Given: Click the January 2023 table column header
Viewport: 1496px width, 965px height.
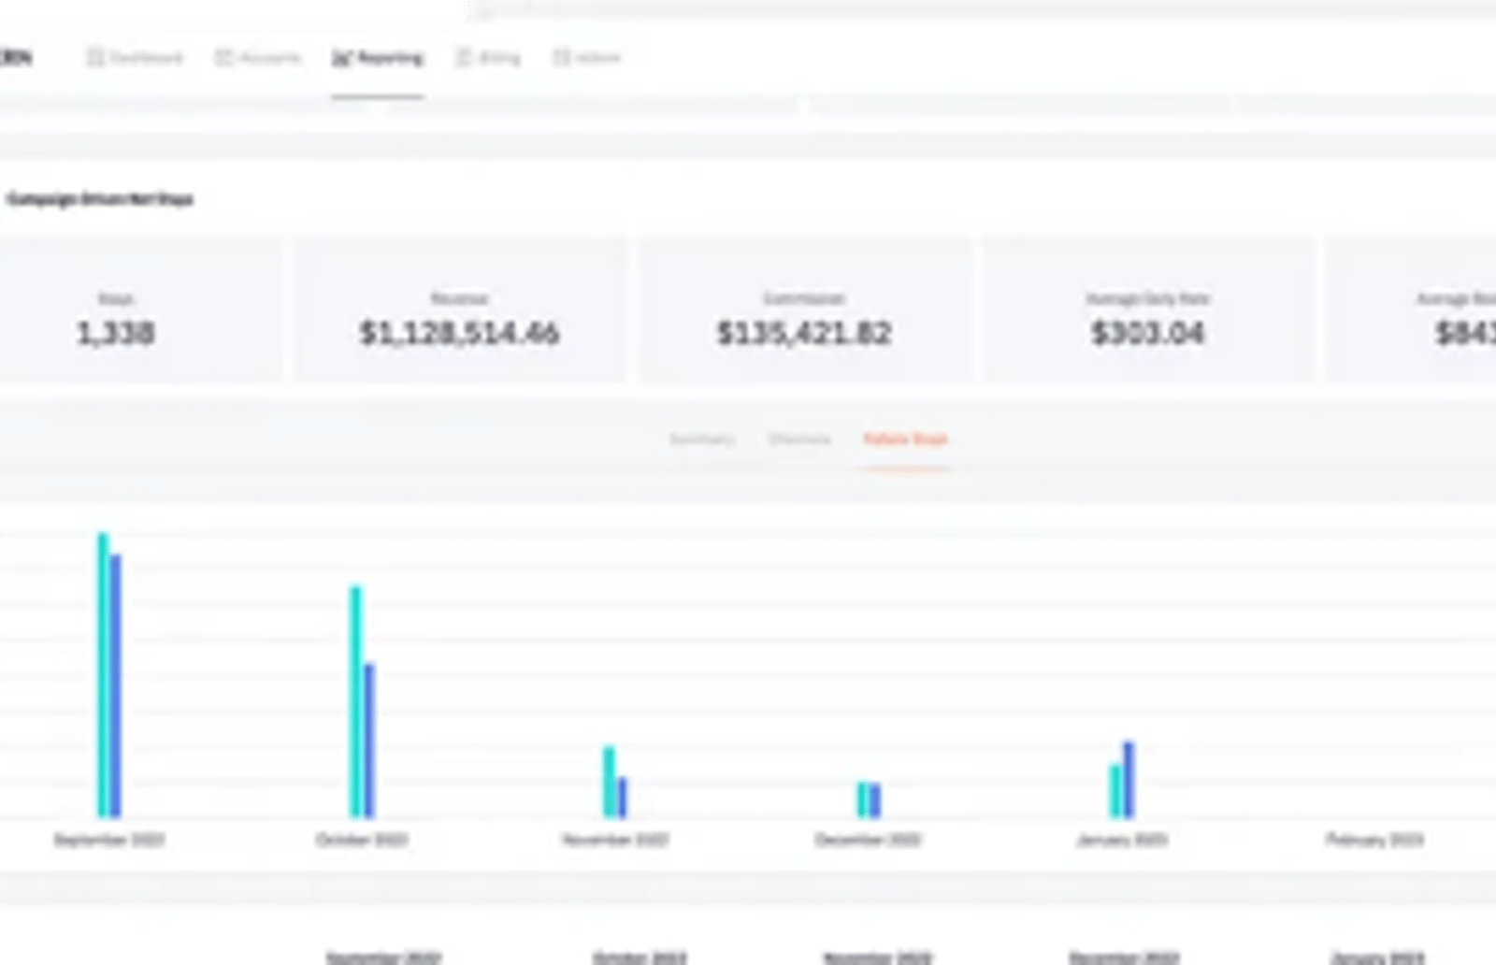Looking at the screenshot, I should (x=1378, y=958).
